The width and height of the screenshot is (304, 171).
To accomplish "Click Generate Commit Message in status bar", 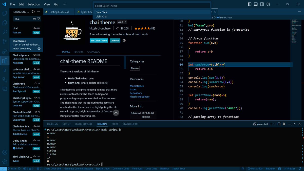I will tap(79, 168).
